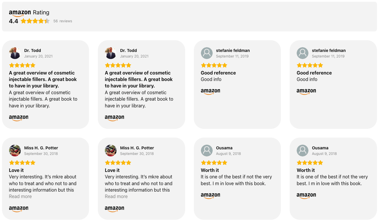Expand the first Love it review with Read more
This screenshot has width=379, height=223.
pos(20,197)
